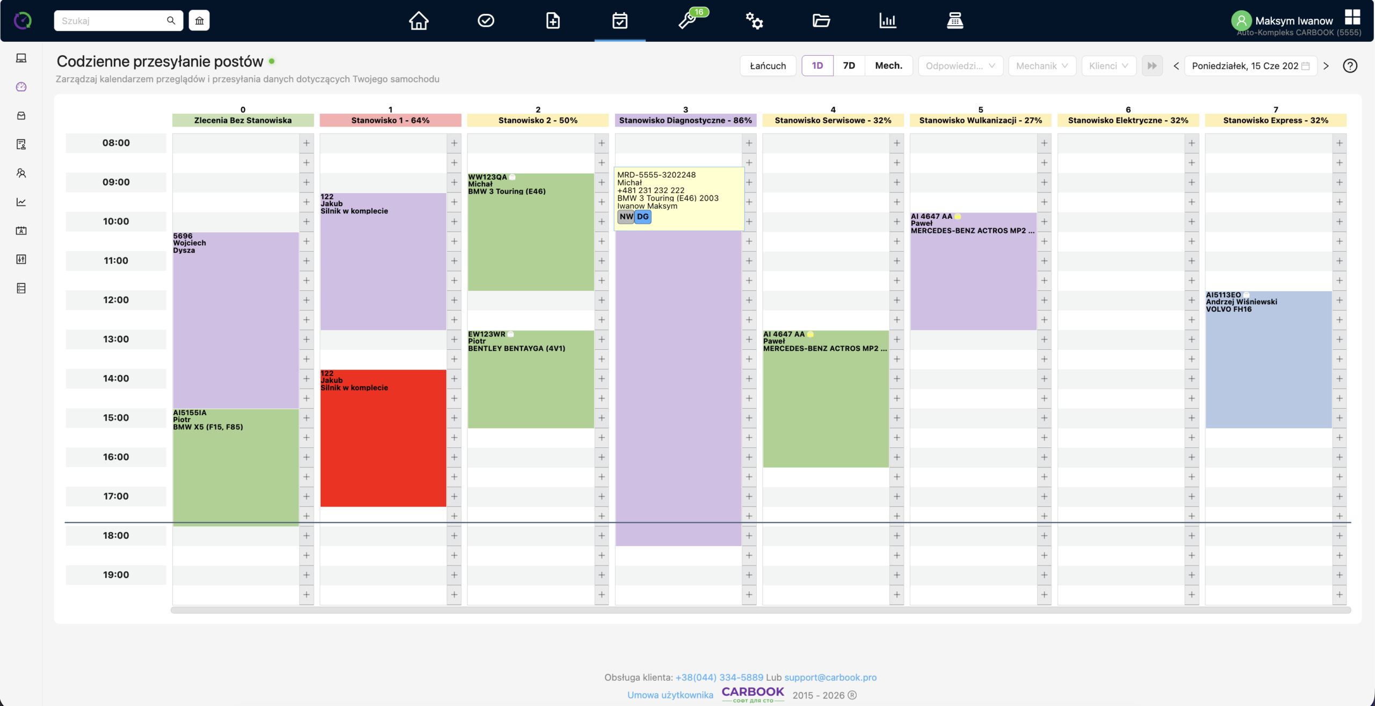Open the cash register icon

(954, 21)
